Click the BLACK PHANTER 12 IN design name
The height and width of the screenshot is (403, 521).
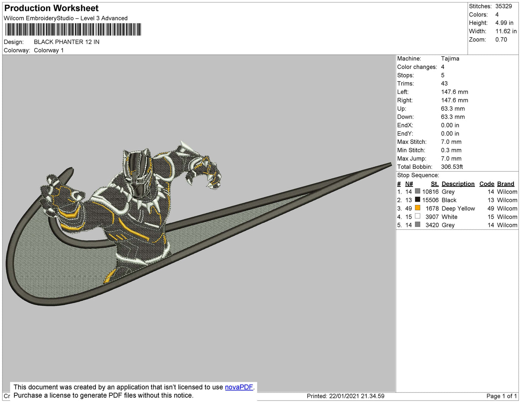click(67, 42)
